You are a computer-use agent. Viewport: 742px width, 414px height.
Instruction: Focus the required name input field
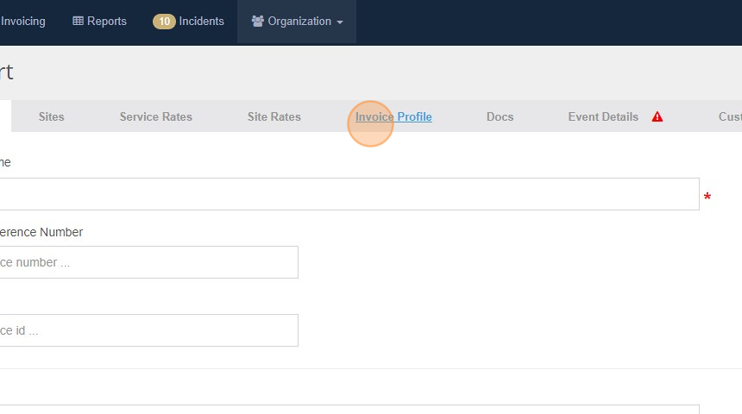pos(349,194)
